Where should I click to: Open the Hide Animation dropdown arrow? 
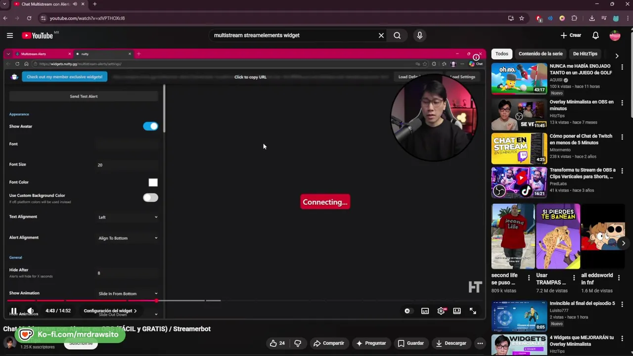[156, 314]
